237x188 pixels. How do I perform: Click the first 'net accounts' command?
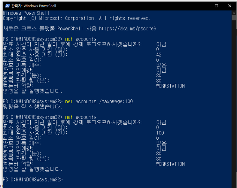pyautogui.click(x=80, y=39)
